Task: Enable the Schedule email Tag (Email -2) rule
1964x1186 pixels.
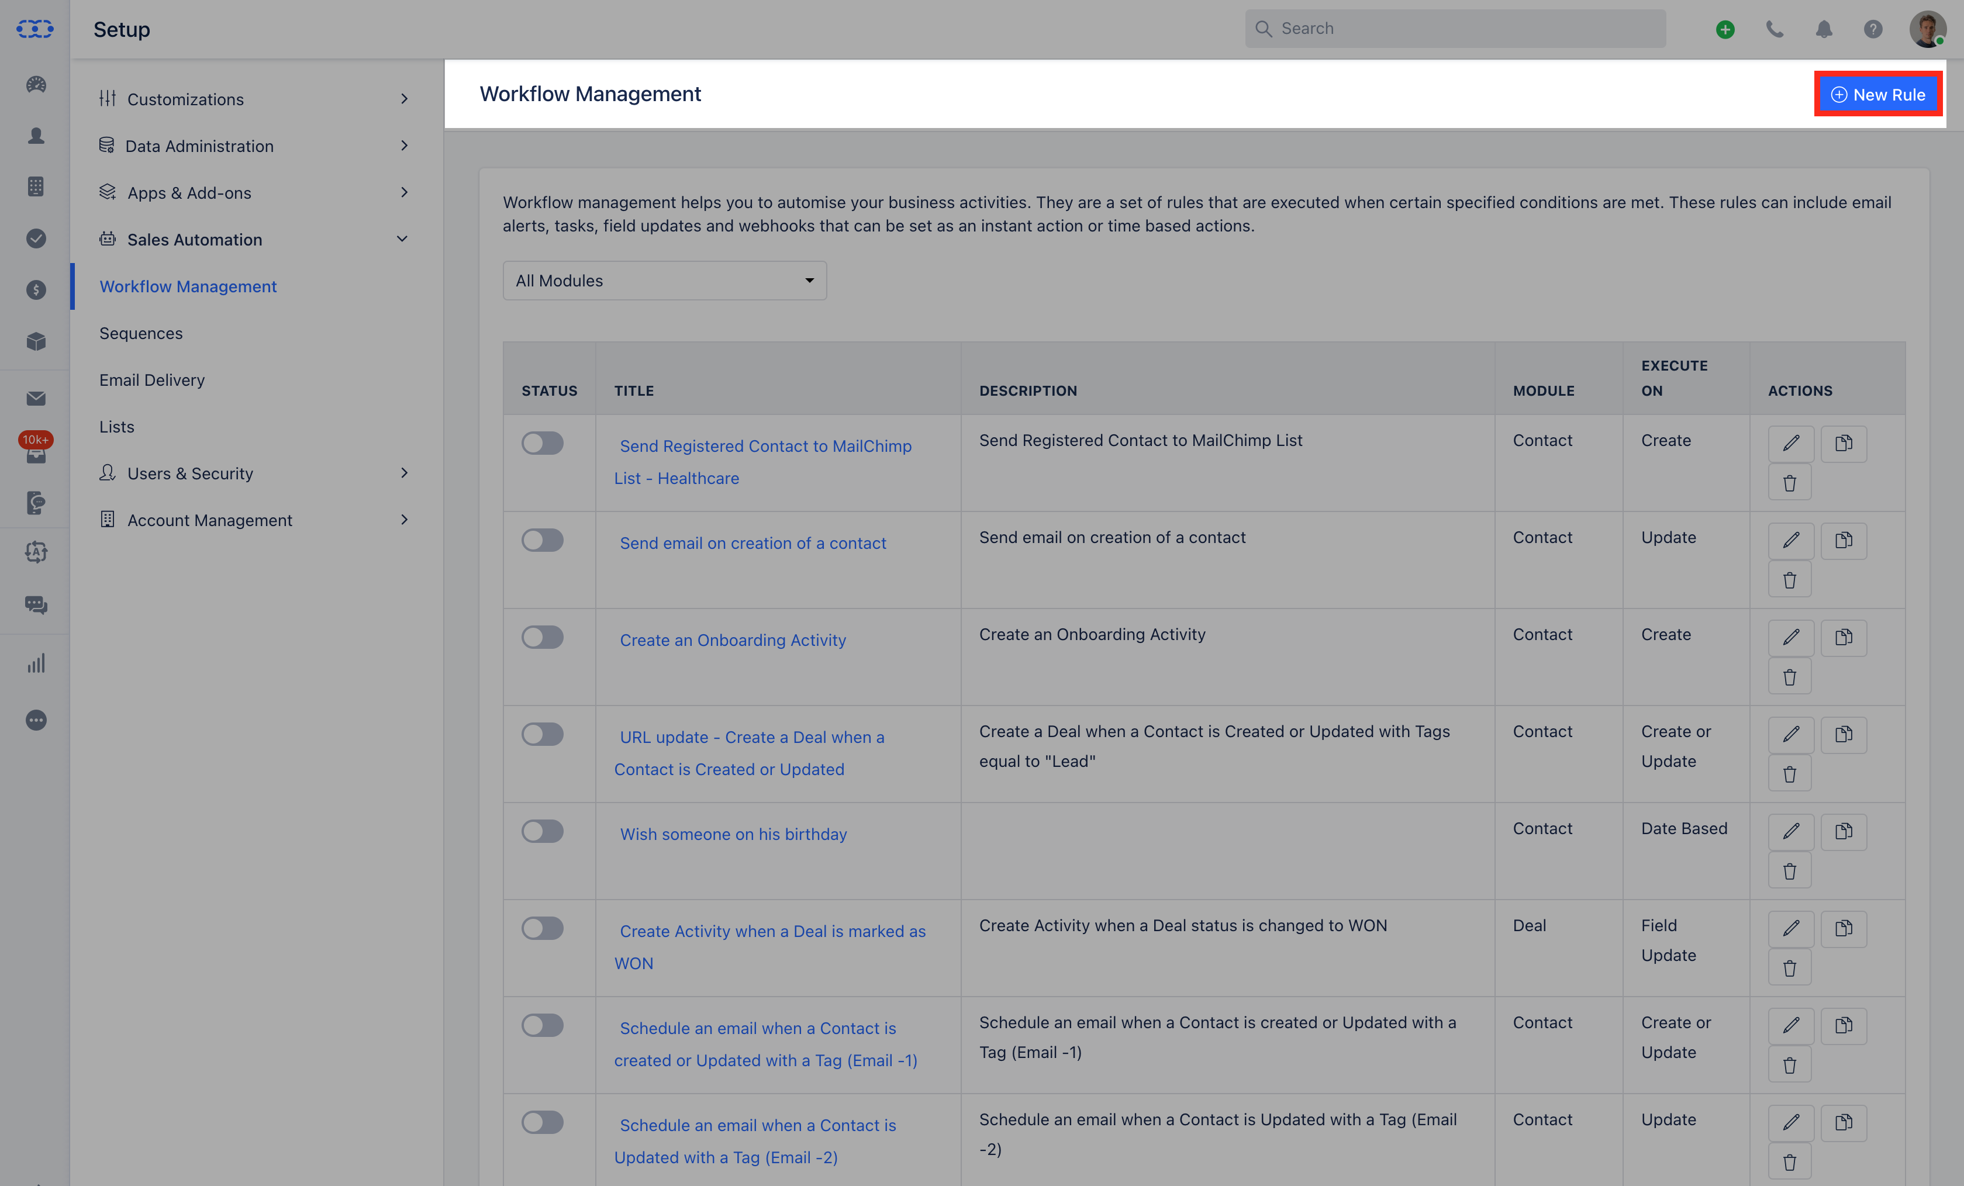Action: click(x=542, y=1122)
